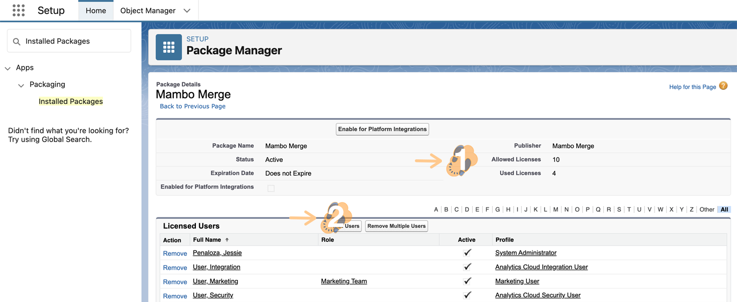Image resolution: width=737 pixels, height=302 pixels.
Task: Follow the Back to Previous Page link
Action: click(193, 107)
